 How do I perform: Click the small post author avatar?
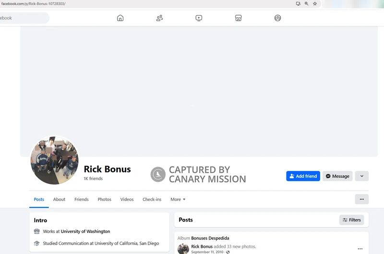pyautogui.click(x=183, y=249)
